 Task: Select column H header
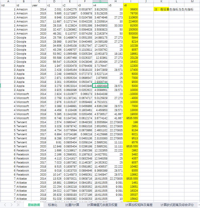[116, 1]
